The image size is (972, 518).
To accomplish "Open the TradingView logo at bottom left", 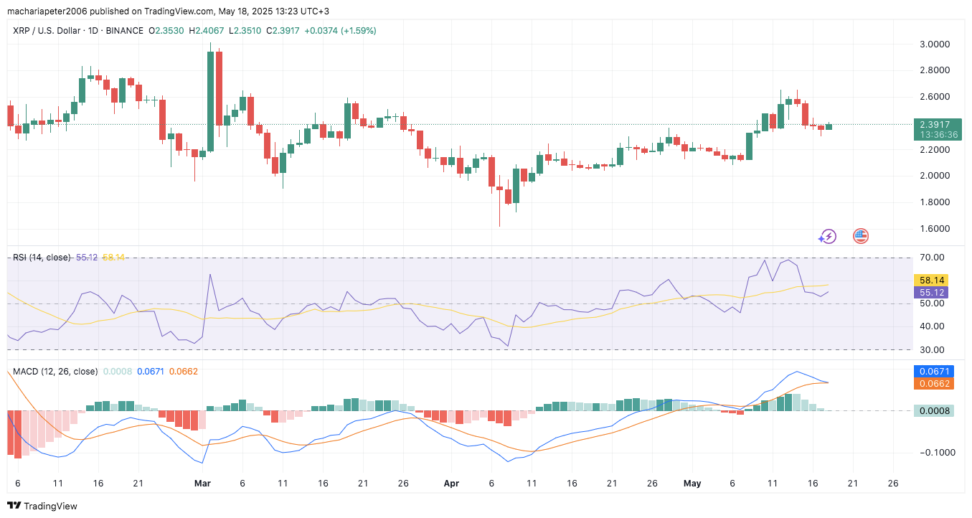I will pos(42,506).
